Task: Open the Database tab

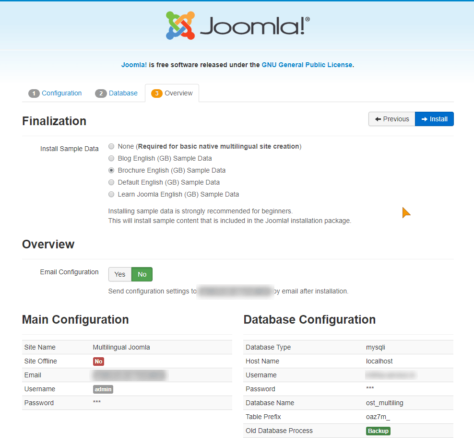Action: [x=123, y=93]
